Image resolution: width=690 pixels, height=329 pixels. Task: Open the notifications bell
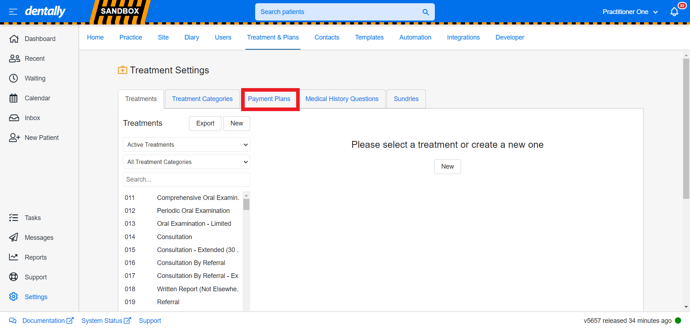[674, 12]
